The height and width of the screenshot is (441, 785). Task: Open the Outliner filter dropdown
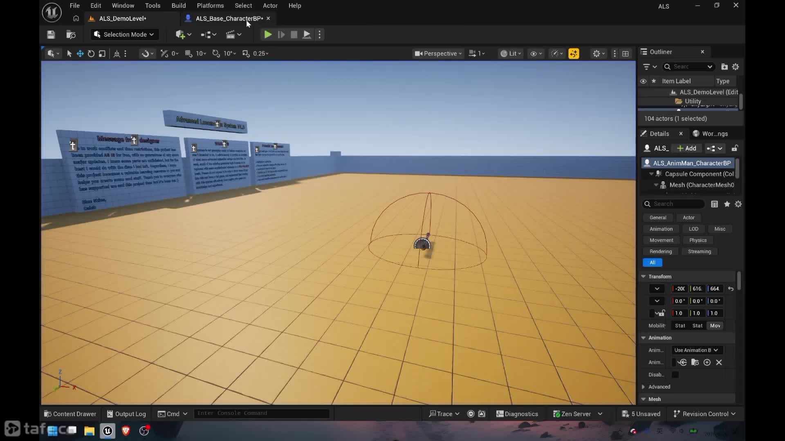(x=649, y=67)
